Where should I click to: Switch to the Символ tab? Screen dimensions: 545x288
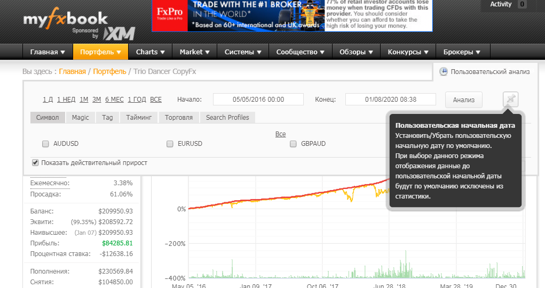coord(48,118)
